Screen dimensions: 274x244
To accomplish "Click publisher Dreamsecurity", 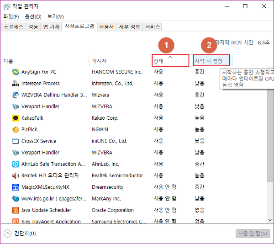I will click(108, 187).
